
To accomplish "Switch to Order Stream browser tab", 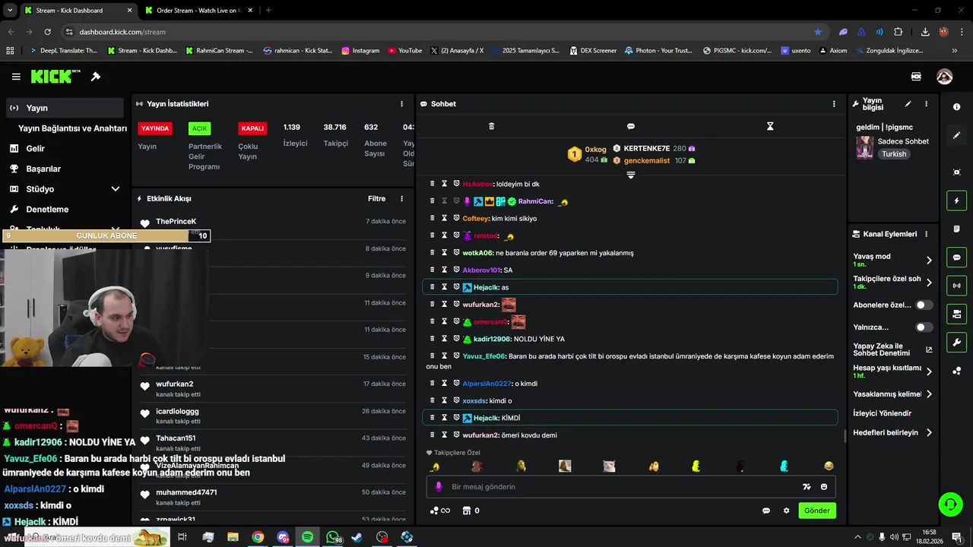I will point(200,10).
